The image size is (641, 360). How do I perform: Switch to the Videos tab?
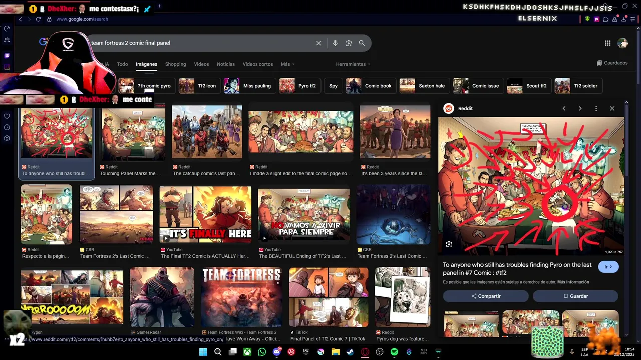[x=201, y=64]
